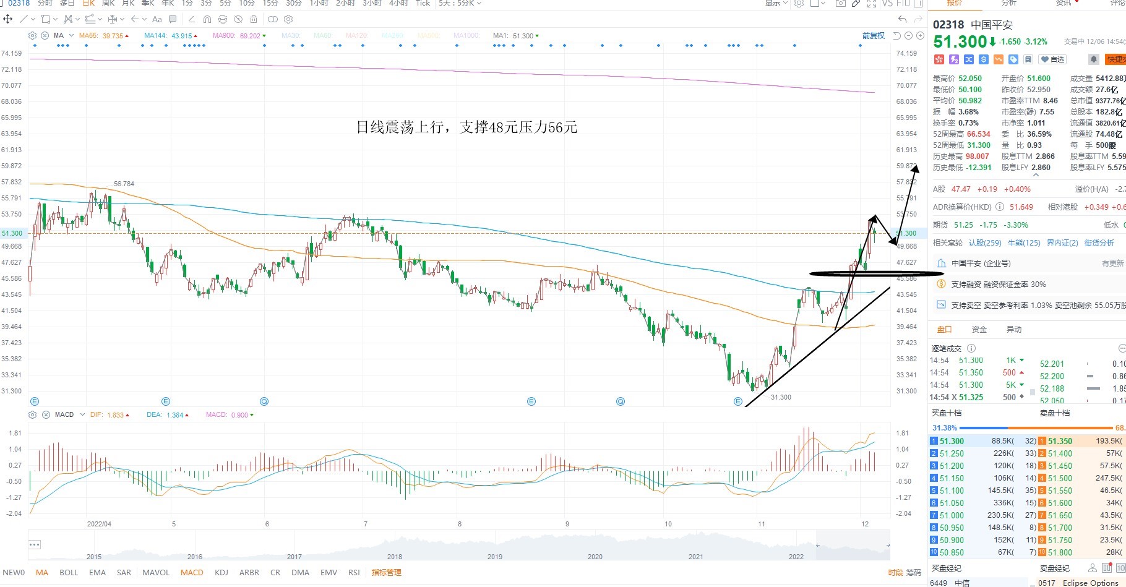
Task: Undo the last drawing action
Action: coord(903,19)
